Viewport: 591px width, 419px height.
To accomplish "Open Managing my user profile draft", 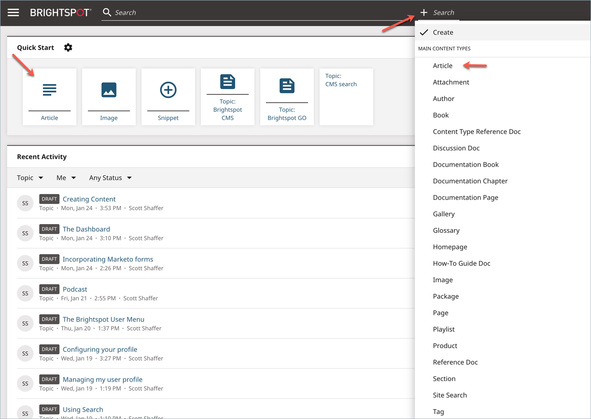I will (x=102, y=379).
